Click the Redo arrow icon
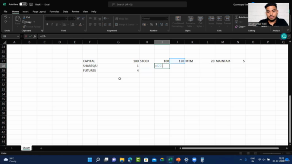Image resolution: width=292 pixels, height=164 pixels. click(6, 22)
